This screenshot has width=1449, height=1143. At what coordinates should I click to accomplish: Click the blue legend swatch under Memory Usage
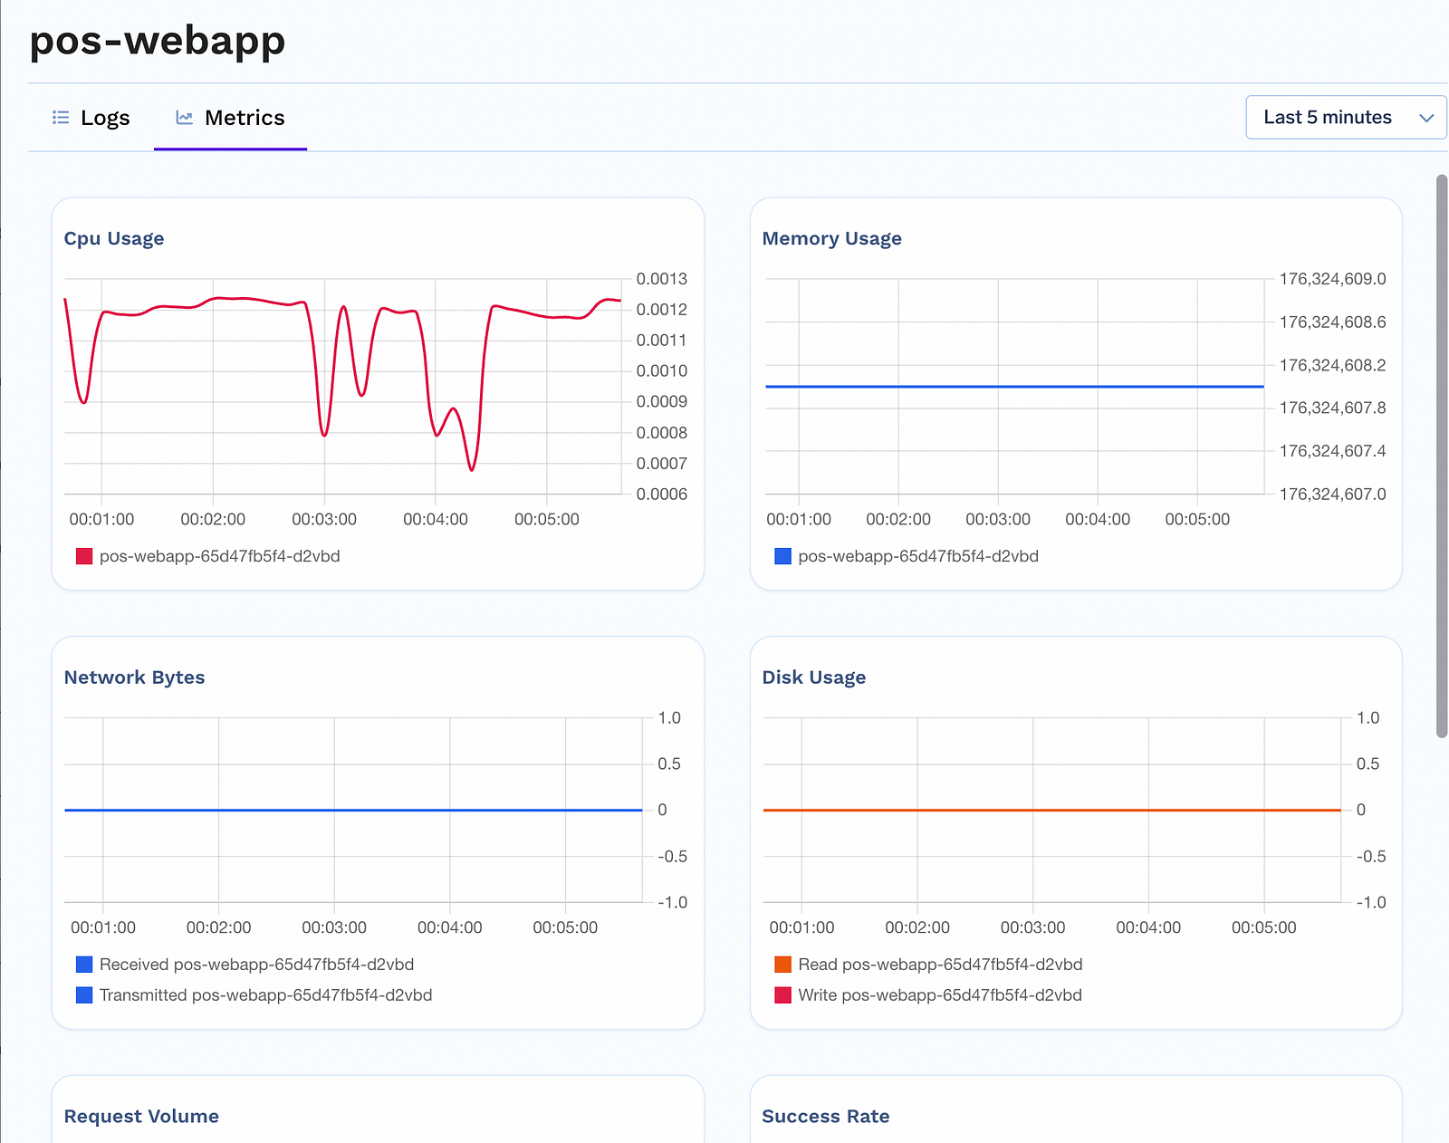(x=782, y=555)
